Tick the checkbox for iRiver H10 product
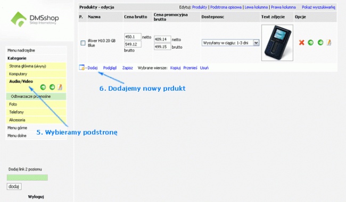The height and width of the screenshot is (202, 346). point(83,43)
